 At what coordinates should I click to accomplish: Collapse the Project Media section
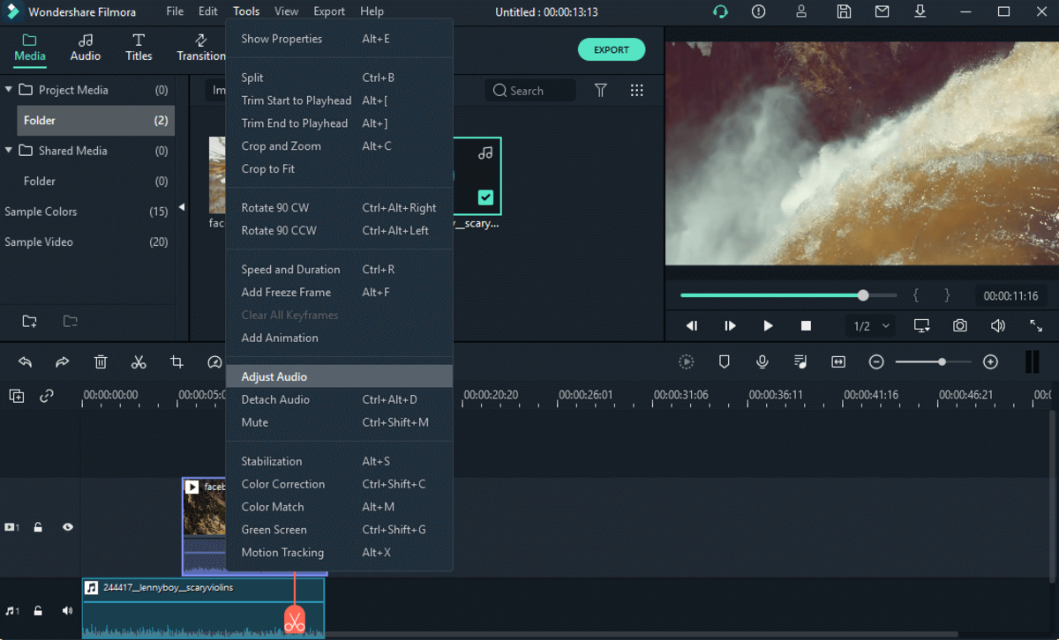[9, 89]
